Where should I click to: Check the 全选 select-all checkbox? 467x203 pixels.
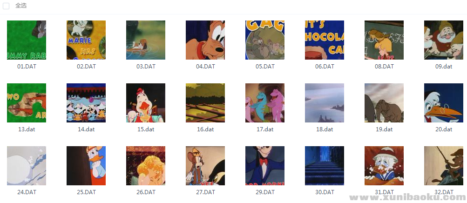point(6,6)
